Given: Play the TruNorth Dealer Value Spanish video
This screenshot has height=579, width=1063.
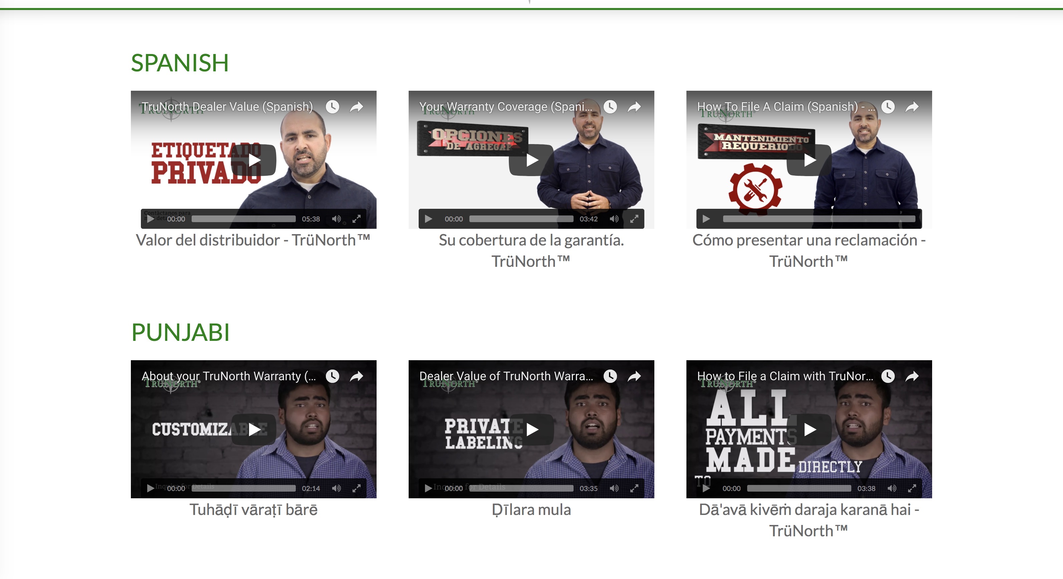Looking at the screenshot, I should click(254, 160).
